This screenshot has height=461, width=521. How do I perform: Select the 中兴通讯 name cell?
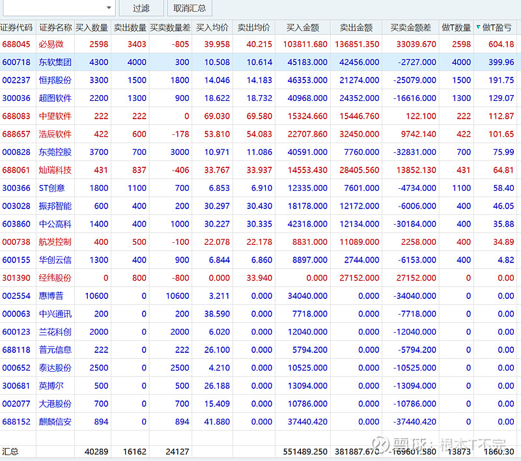coord(55,314)
